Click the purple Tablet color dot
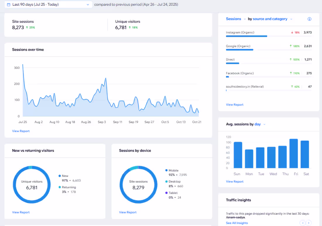Viewport: 322px width, 226px height. pyautogui.click(x=166, y=193)
